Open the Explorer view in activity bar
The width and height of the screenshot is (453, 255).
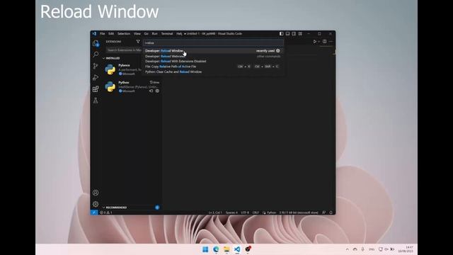click(x=96, y=43)
